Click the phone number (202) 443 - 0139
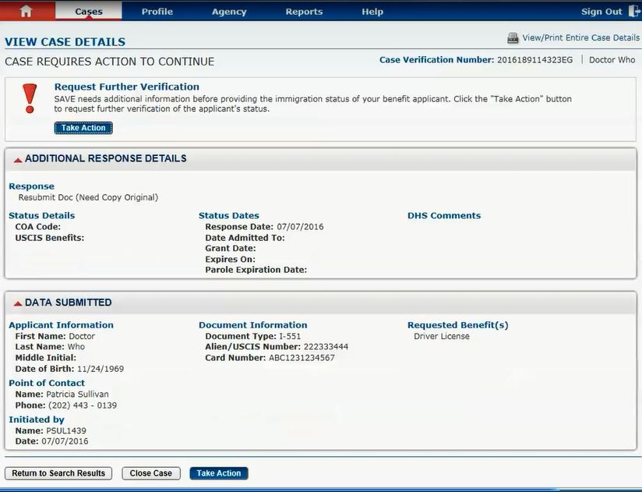This screenshot has height=492, width=642. tap(83, 405)
